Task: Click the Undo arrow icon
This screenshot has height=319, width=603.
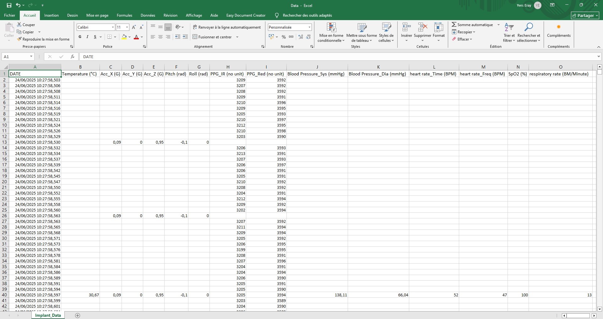Action: pyautogui.click(x=18, y=5)
